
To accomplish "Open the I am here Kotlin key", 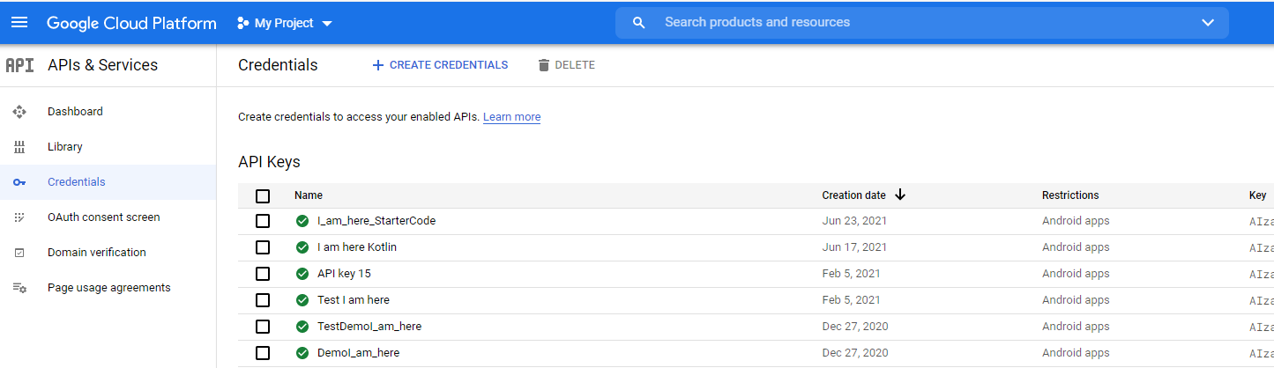I will coord(357,247).
